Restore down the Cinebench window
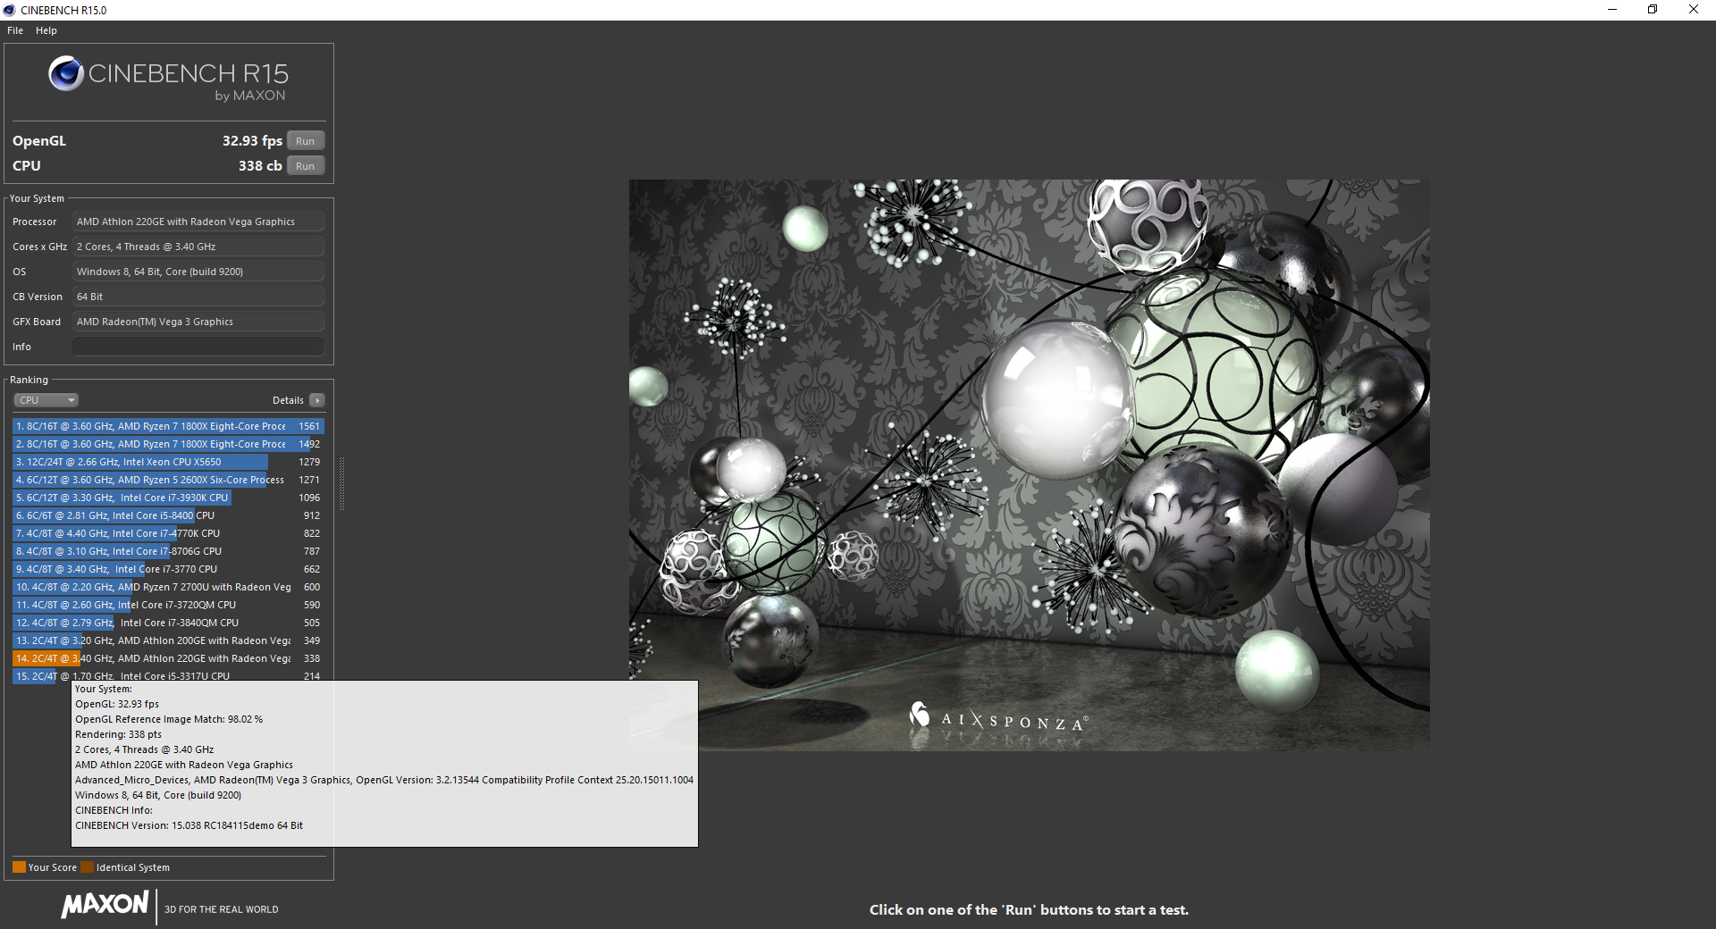The height and width of the screenshot is (929, 1716). [1653, 10]
